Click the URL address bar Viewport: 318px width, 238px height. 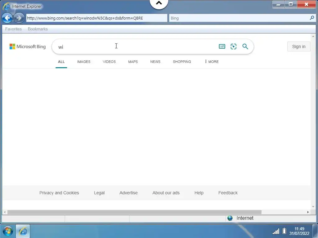[97, 18]
